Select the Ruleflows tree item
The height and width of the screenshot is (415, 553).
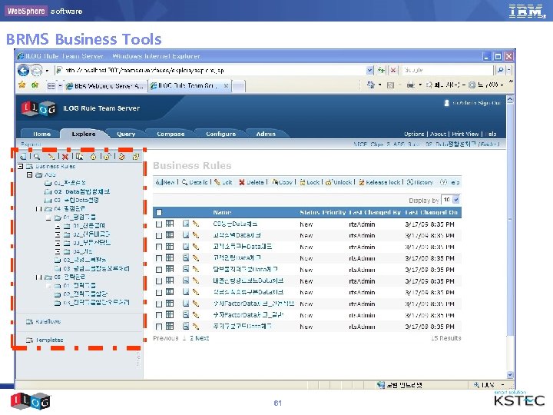[x=48, y=321]
